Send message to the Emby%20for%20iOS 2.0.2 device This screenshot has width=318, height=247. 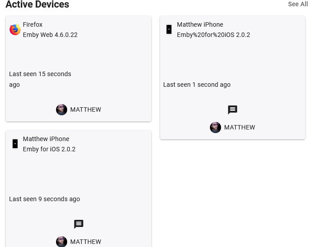[233, 110]
